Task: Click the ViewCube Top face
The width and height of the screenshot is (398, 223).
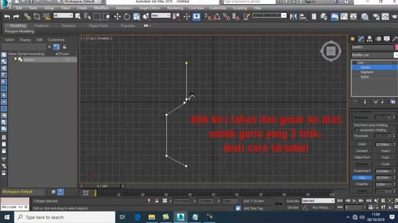Action: coord(331,51)
